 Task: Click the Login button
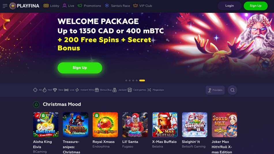pyautogui.click(x=230, y=6)
